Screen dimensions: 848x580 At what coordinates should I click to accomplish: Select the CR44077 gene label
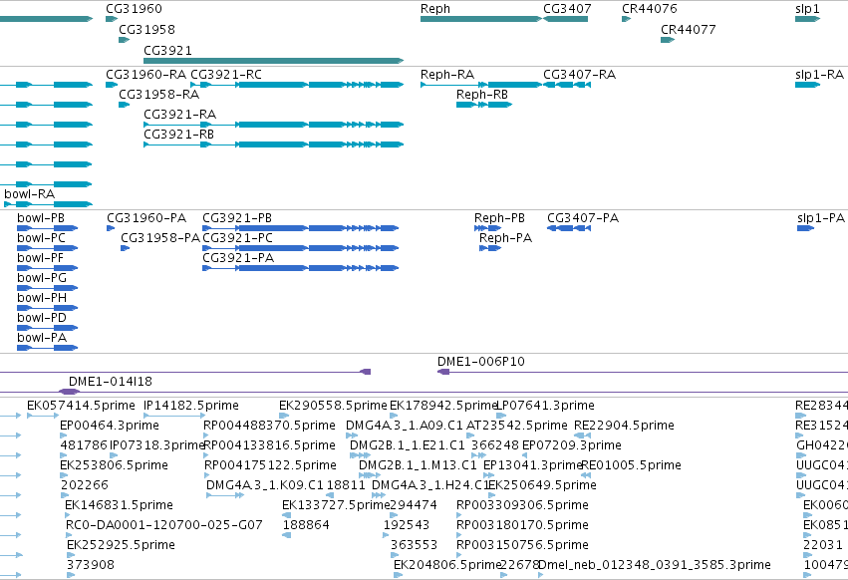tap(688, 29)
